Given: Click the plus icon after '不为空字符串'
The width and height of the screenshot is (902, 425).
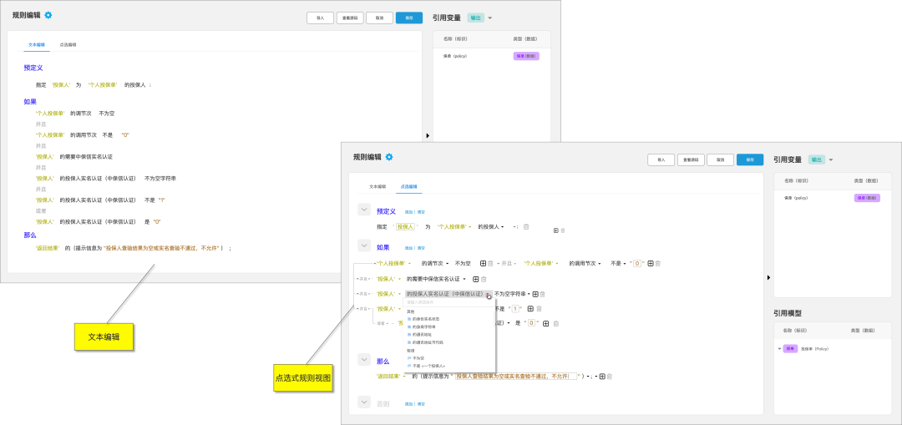Looking at the screenshot, I should pyautogui.click(x=534, y=294).
